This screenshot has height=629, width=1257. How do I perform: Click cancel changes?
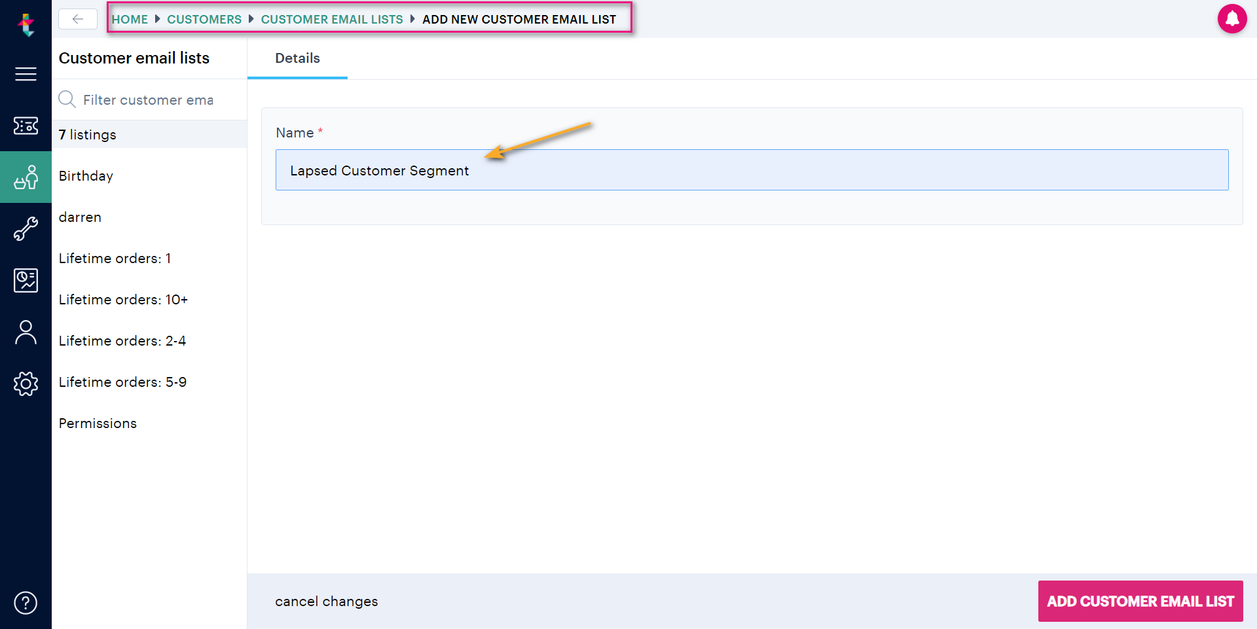coord(326,601)
